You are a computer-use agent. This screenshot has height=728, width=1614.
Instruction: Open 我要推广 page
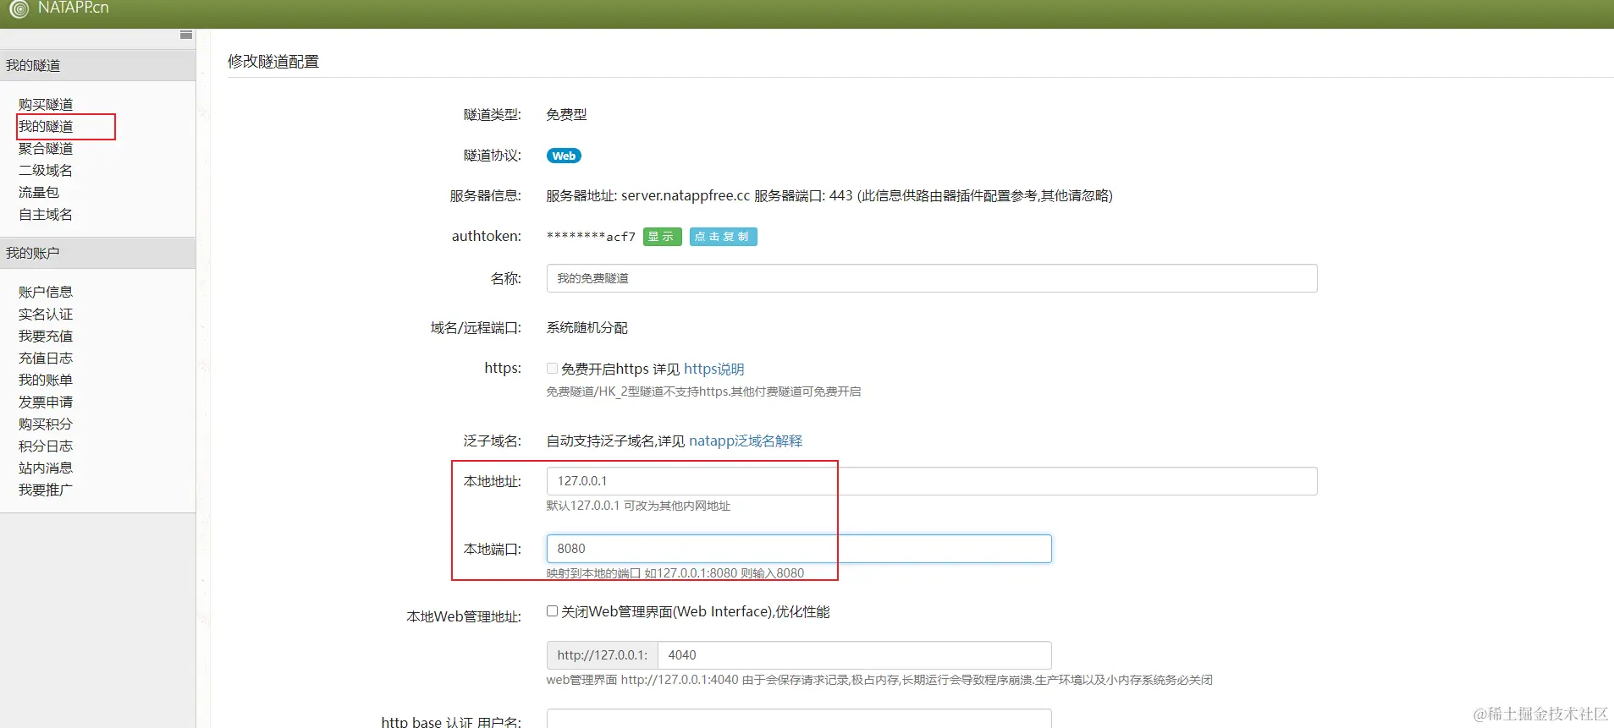click(x=46, y=490)
